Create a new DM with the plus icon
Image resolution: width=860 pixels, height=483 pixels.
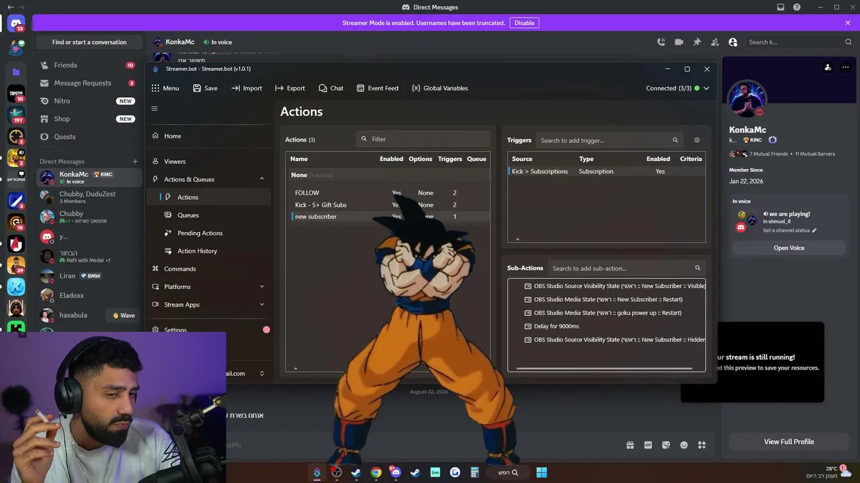135,162
